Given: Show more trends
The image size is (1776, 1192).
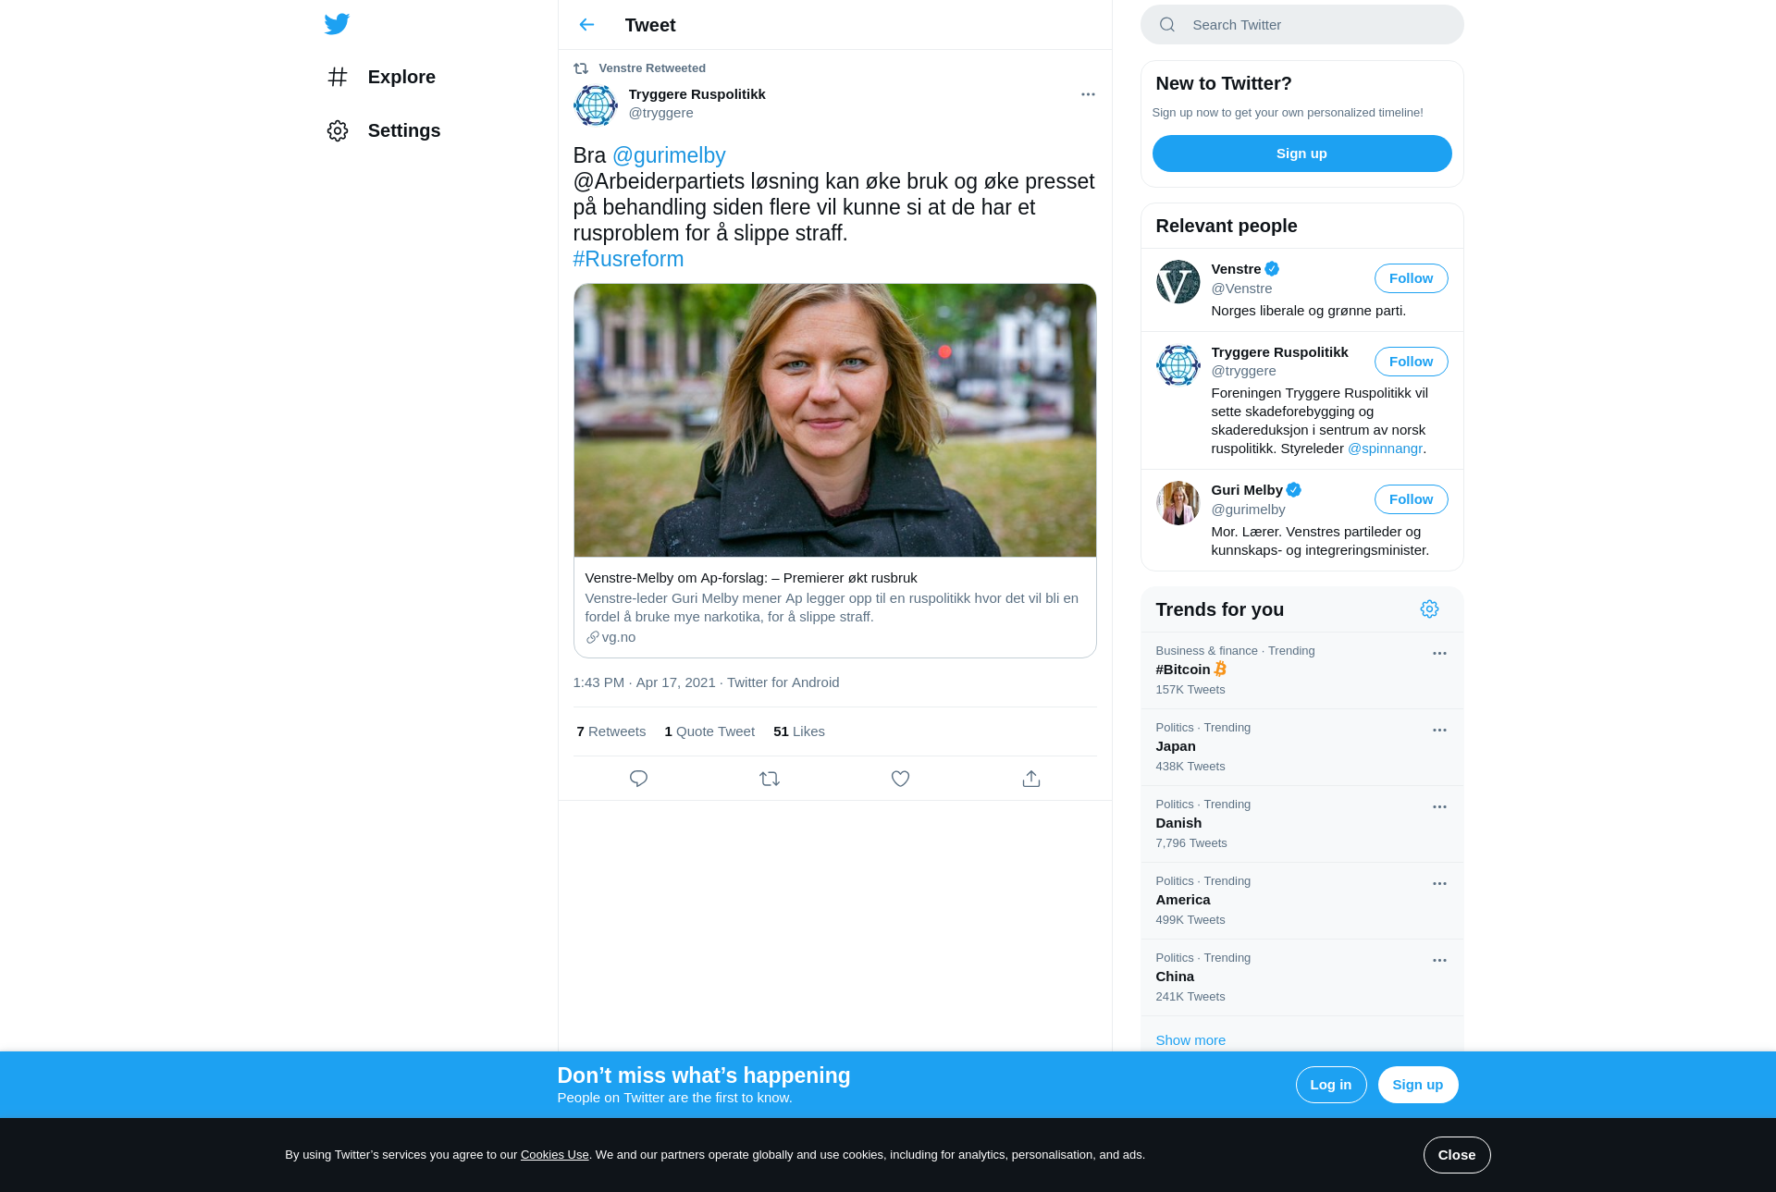Looking at the screenshot, I should (x=1190, y=1040).
